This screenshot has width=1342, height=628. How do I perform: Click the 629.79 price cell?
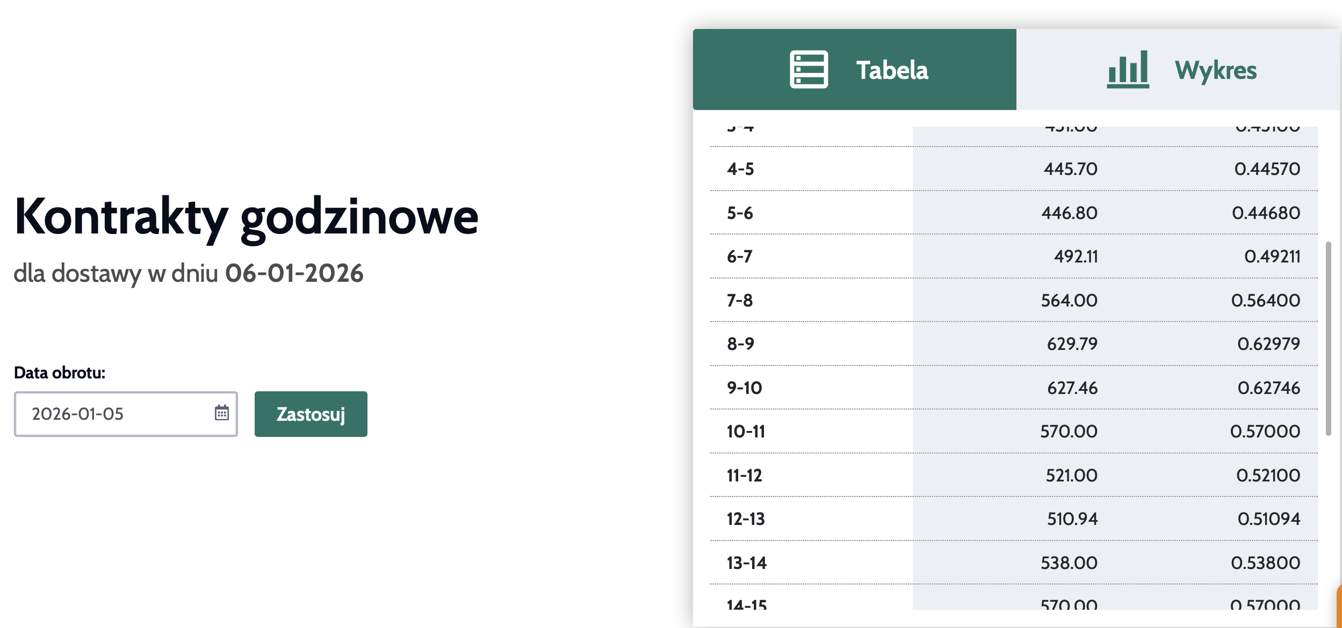pyautogui.click(x=1072, y=344)
